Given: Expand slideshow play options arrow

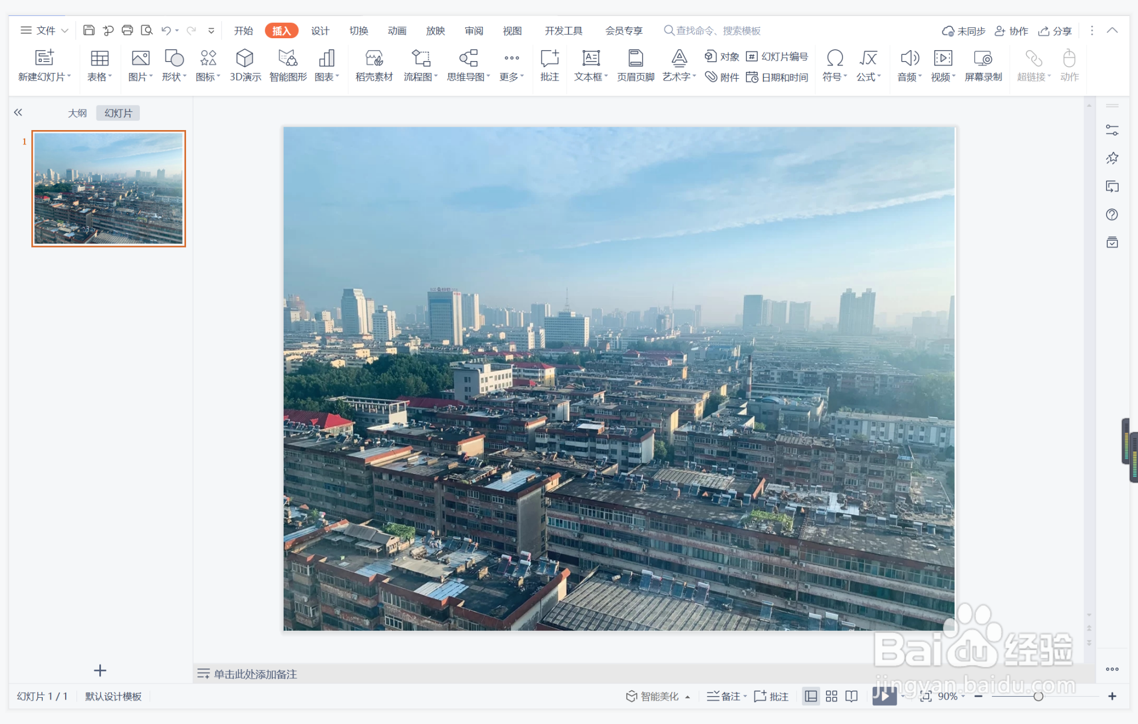Looking at the screenshot, I should 903,696.
